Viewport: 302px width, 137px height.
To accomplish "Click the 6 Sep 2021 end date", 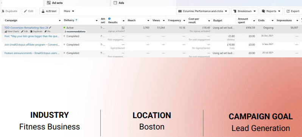I will pos(268,44).
